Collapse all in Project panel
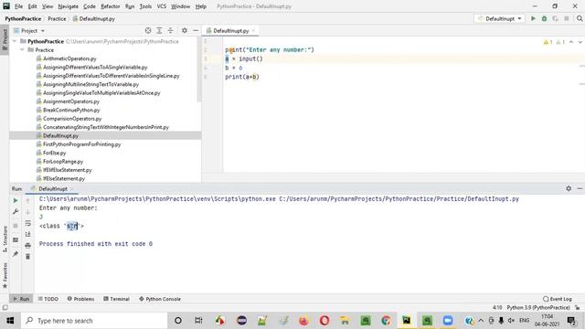The width and height of the screenshot is (585, 329). point(171,30)
